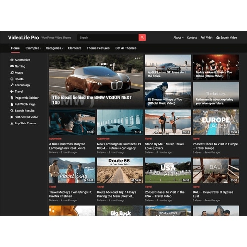Click the red search magnifier button
247x247 pixels.
click(x=142, y=38)
